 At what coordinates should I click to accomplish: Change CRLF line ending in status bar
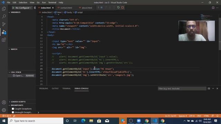[x=199, y=116]
